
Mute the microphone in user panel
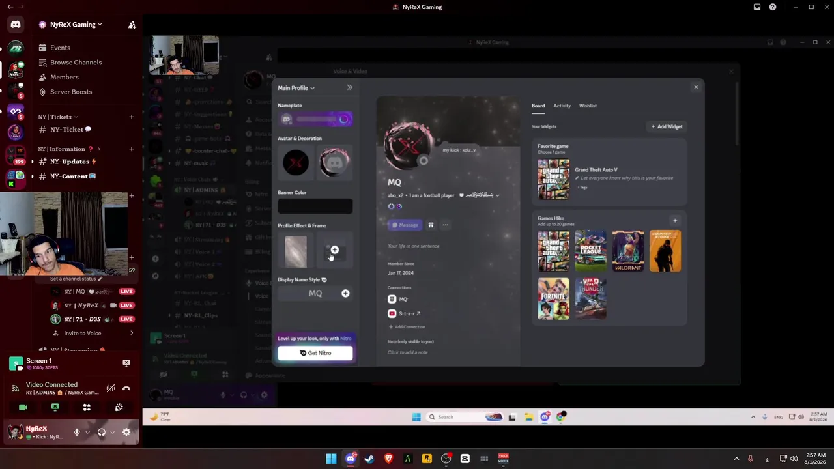pos(76,432)
